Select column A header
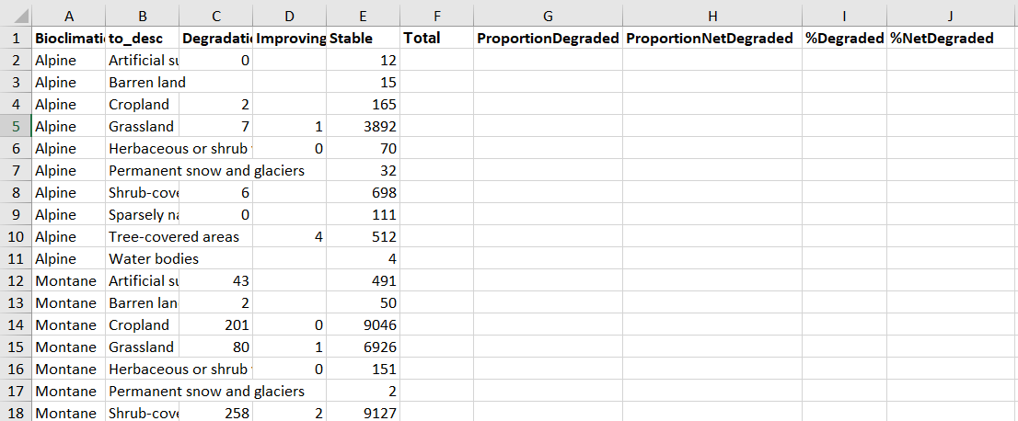1018x421 pixels. coord(68,14)
